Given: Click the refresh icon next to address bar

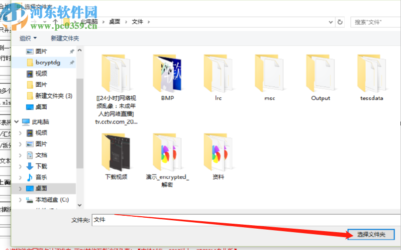Looking at the screenshot, I should 340,22.
